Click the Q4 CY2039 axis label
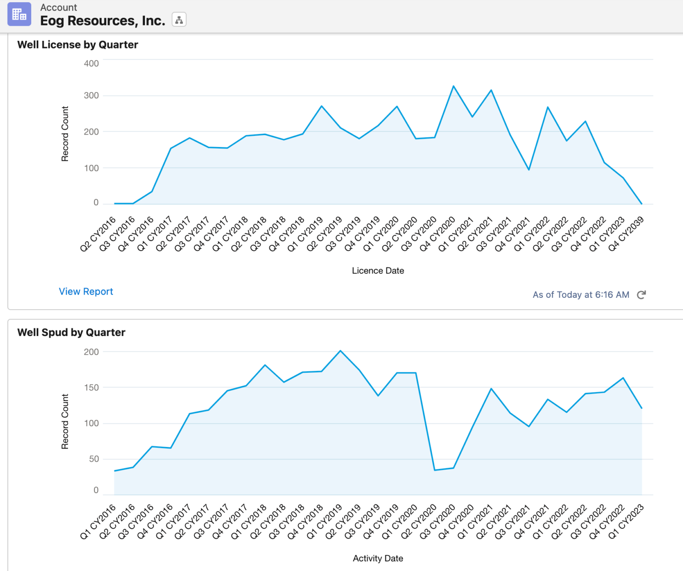Screen dimensions: 683x571 [x=627, y=234]
